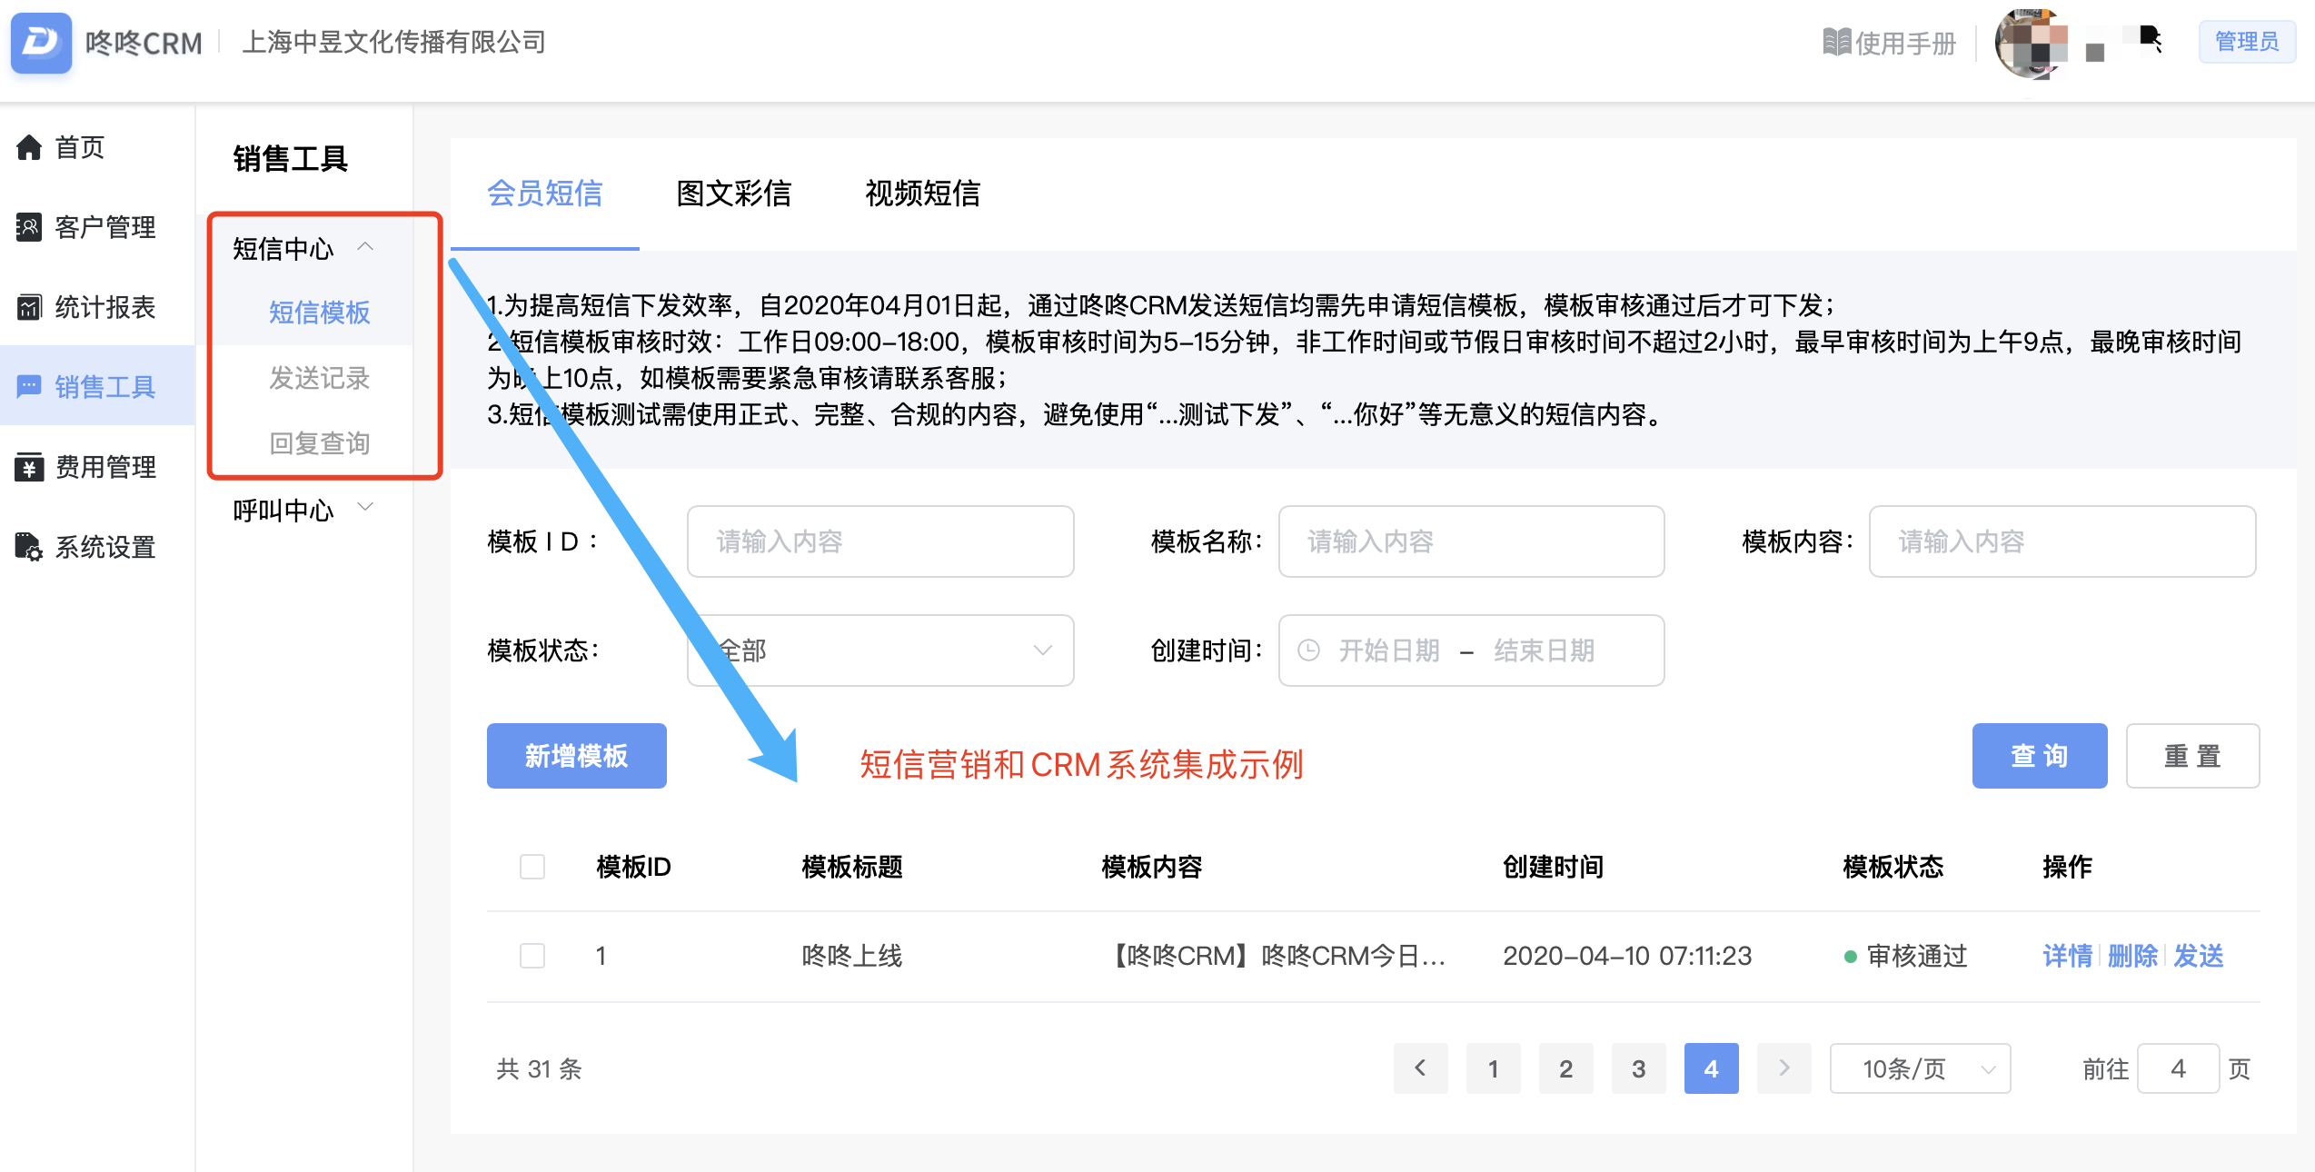Screen dimensions: 2315x1172
Task: Go to page 1
Action: [x=1494, y=1068]
